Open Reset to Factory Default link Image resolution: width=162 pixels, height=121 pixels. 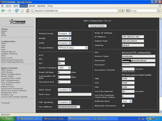pos(14,91)
